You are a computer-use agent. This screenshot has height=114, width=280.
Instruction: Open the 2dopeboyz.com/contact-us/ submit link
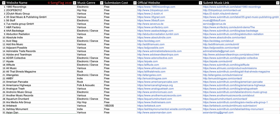222,10
